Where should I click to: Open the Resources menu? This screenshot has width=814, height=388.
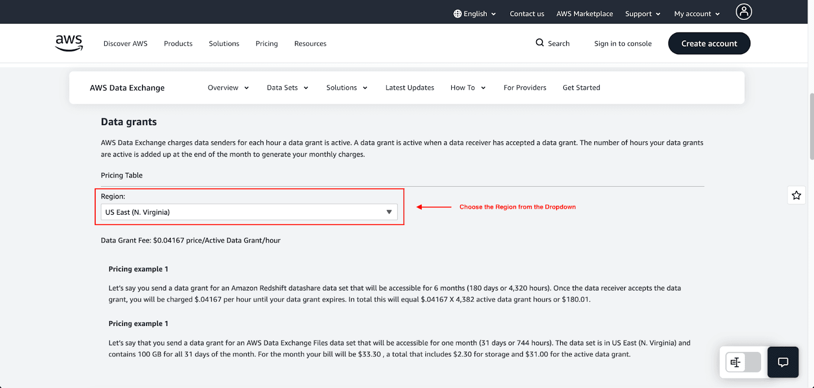(x=310, y=44)
